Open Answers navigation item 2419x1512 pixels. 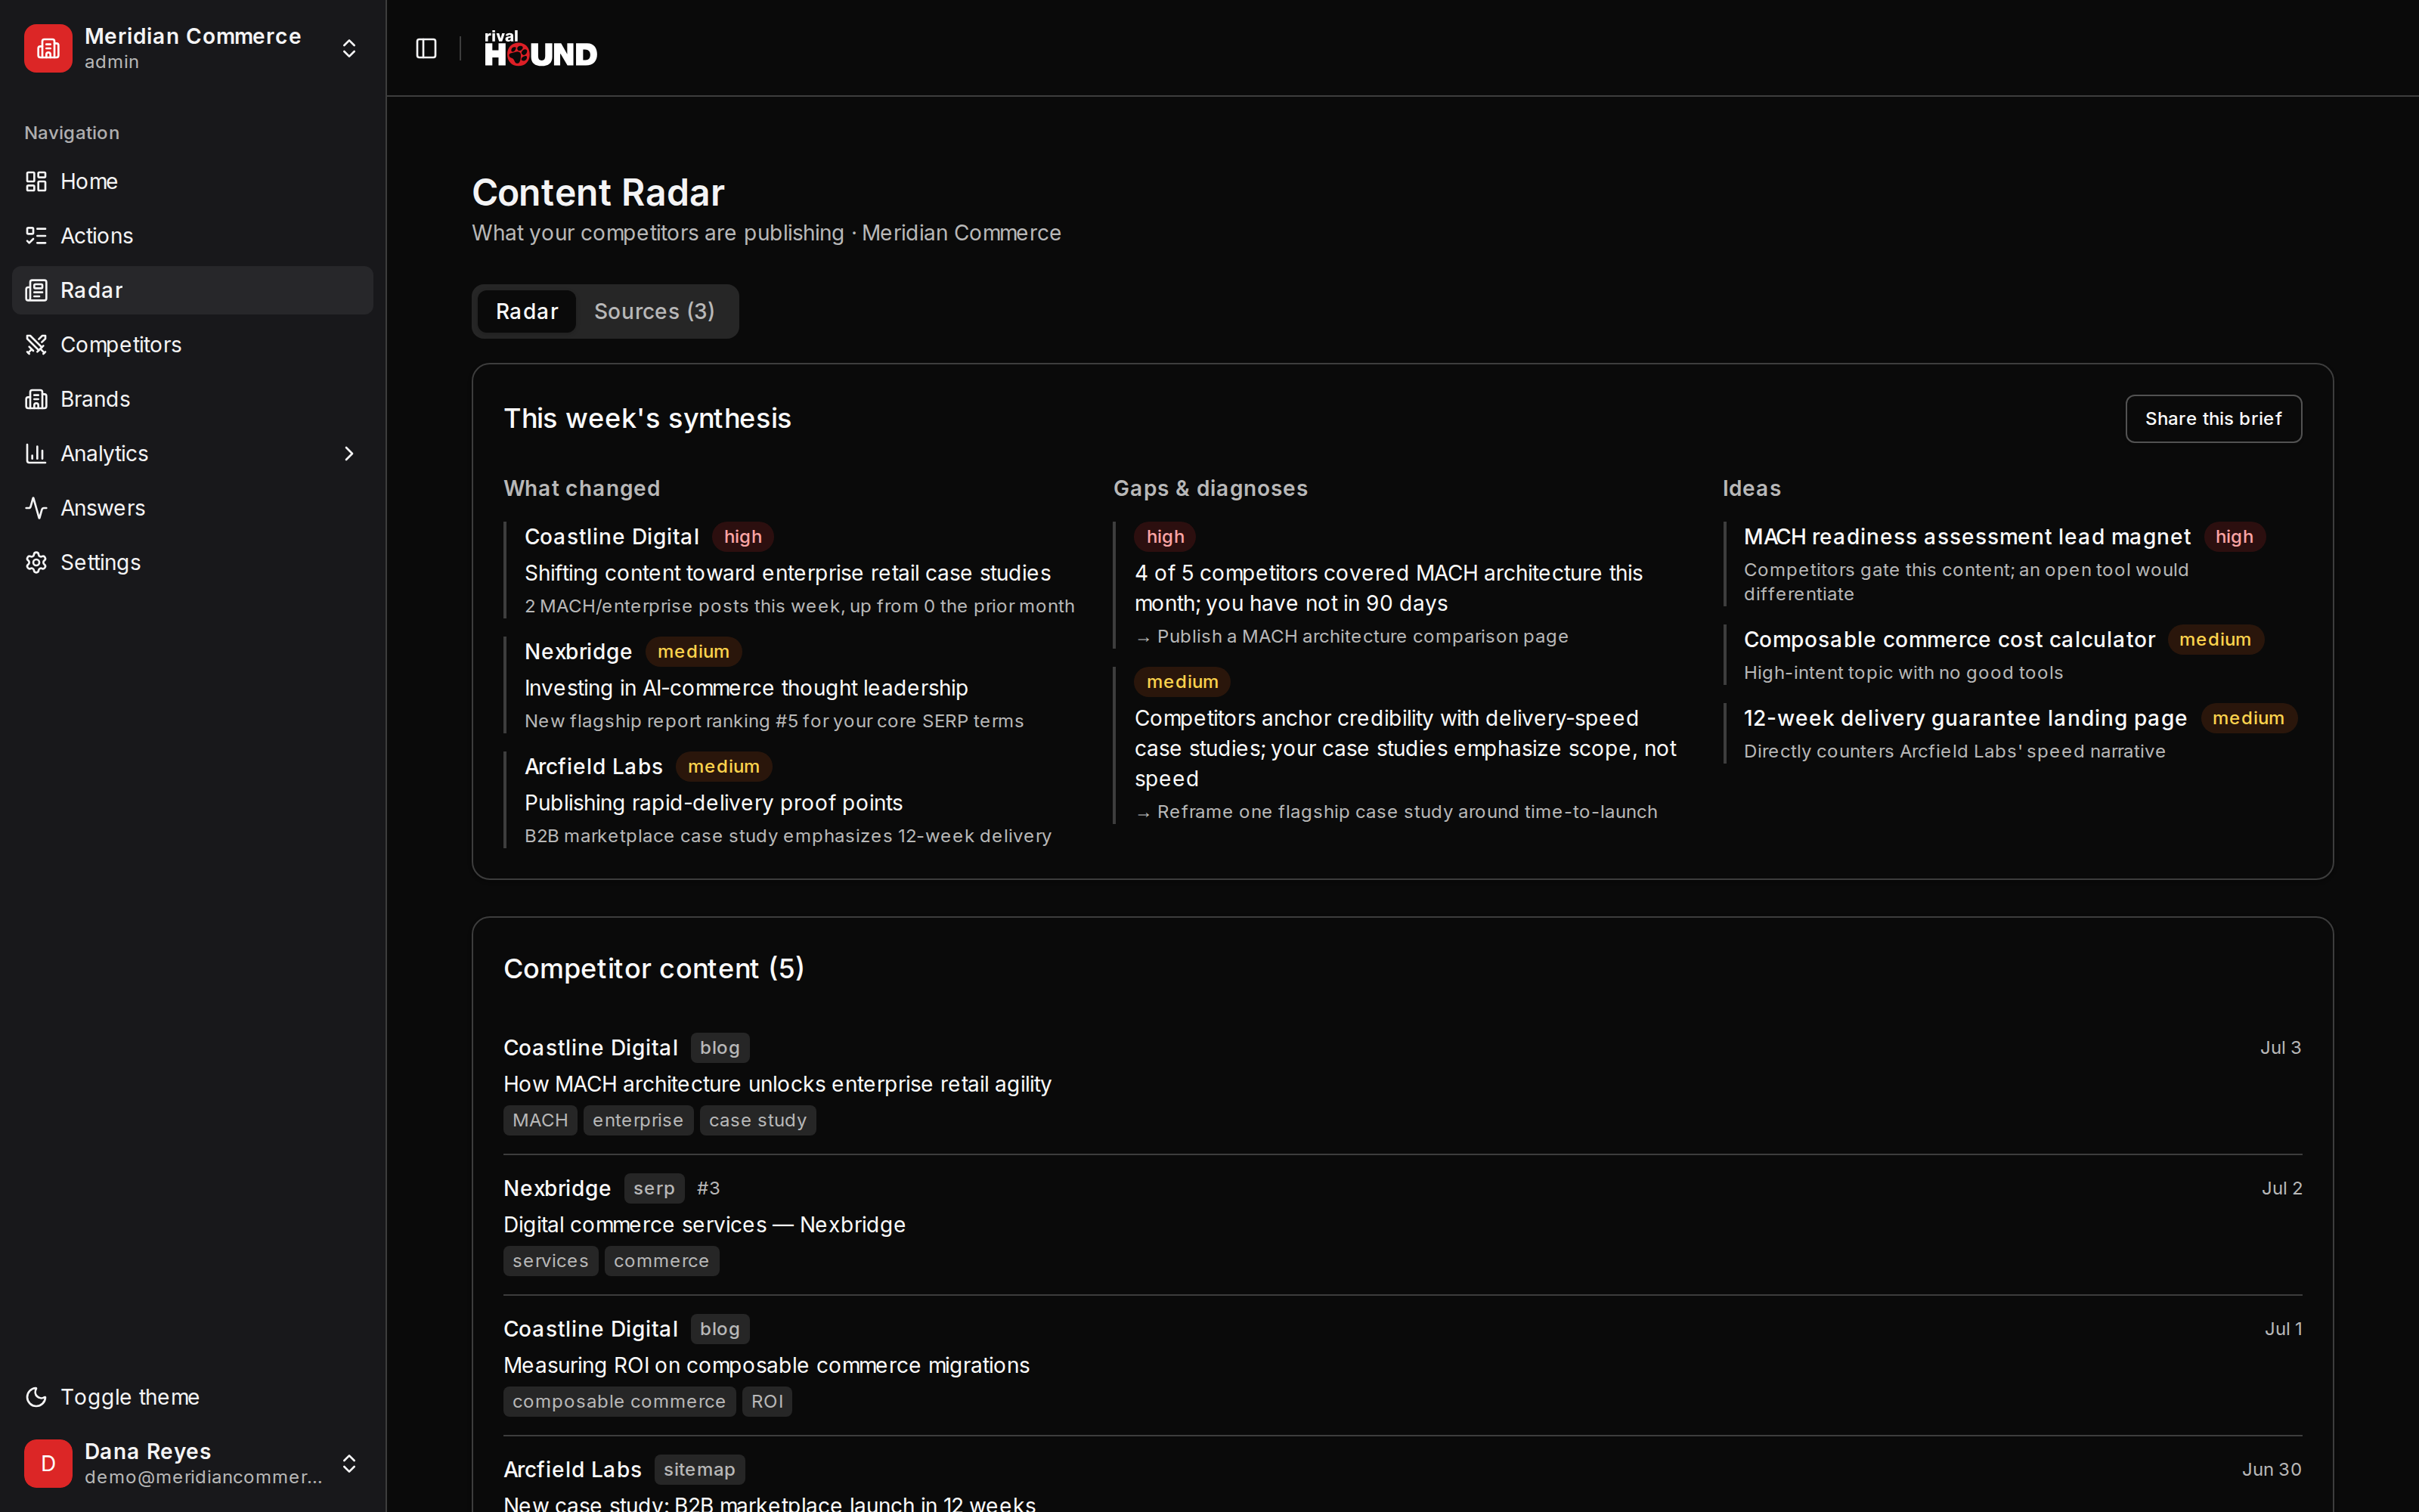tap(192, 508)
